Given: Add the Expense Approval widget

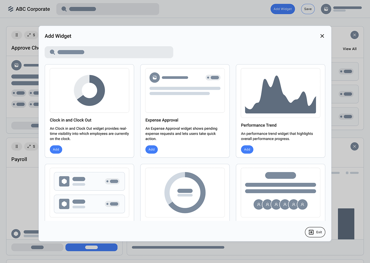Looking at the screenshot, I should click(152, 150).
